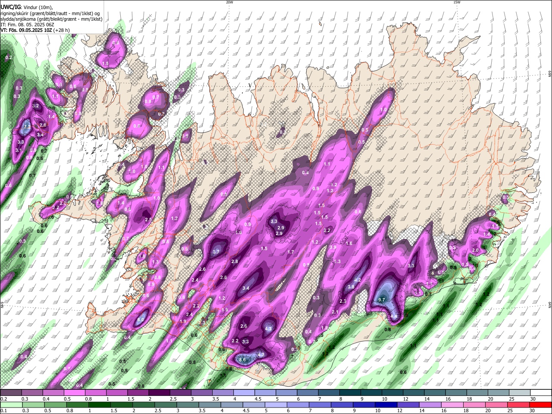Click the initial time line 'IT: Fim. 08. 05. 2025 06Z'
Viewport: 552px width, 414px height.
pos(27,25)
